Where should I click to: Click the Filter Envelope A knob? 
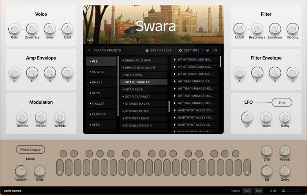239,73
